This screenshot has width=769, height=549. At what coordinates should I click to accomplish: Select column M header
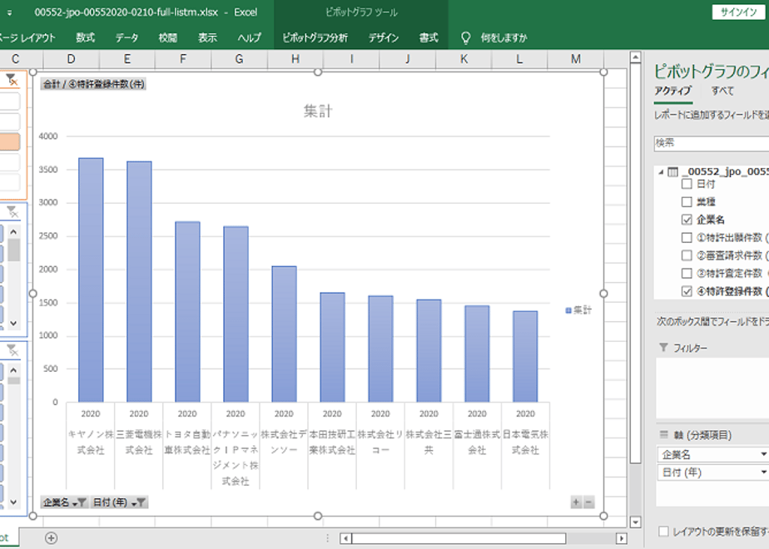[x=576, y=59]
